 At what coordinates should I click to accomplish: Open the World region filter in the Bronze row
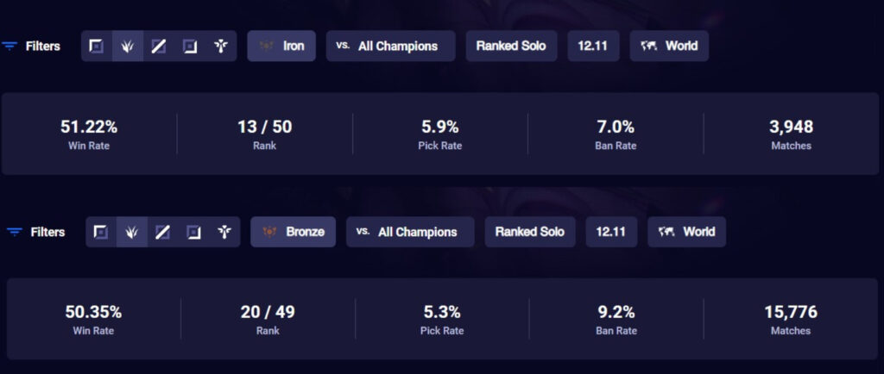[x=686, y=232]
